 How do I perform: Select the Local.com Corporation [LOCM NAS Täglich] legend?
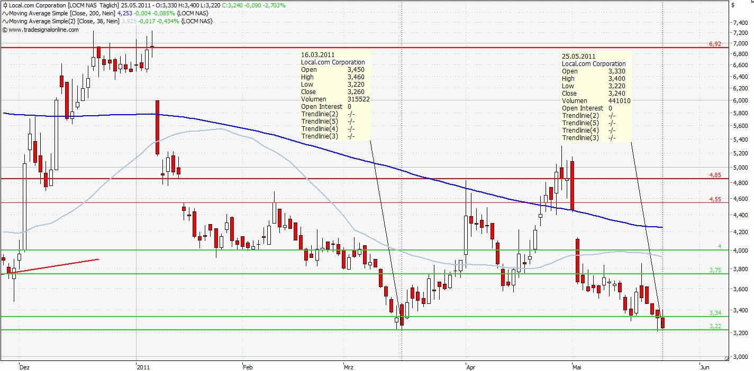tap(64, 5)
